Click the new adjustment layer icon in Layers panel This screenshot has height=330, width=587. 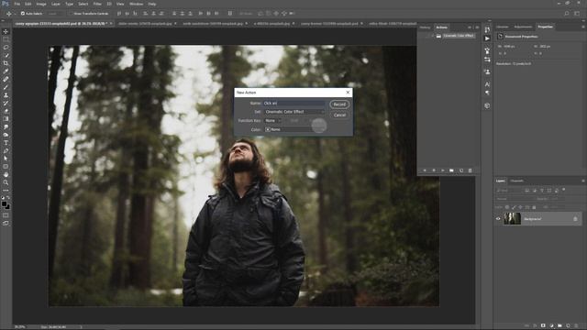(551, 326)
